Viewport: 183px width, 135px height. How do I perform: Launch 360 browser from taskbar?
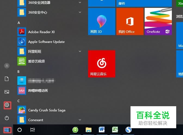(x=75, y=130)
